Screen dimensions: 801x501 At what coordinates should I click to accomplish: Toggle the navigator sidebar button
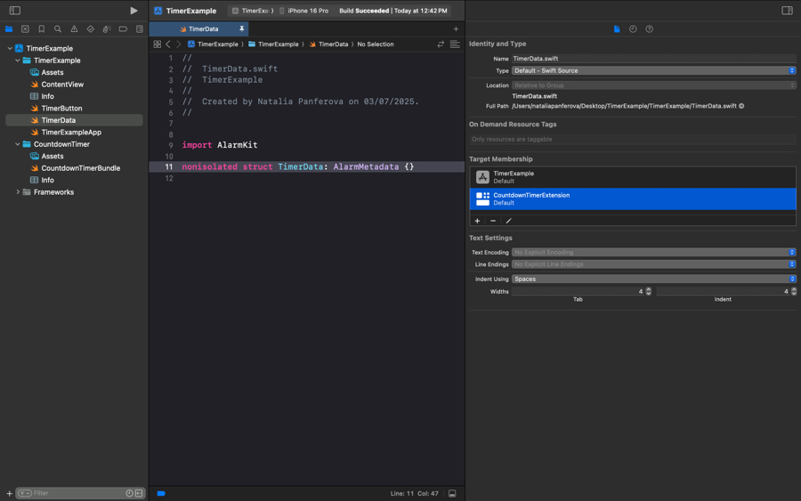coord(15,10)
